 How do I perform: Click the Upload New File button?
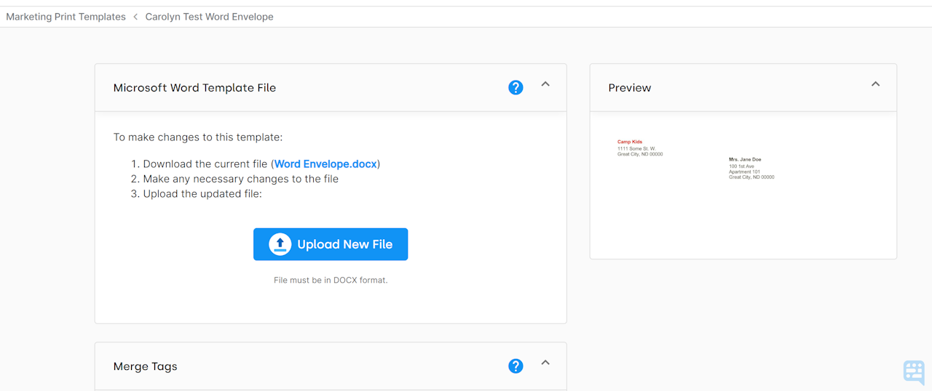point(331,244)
